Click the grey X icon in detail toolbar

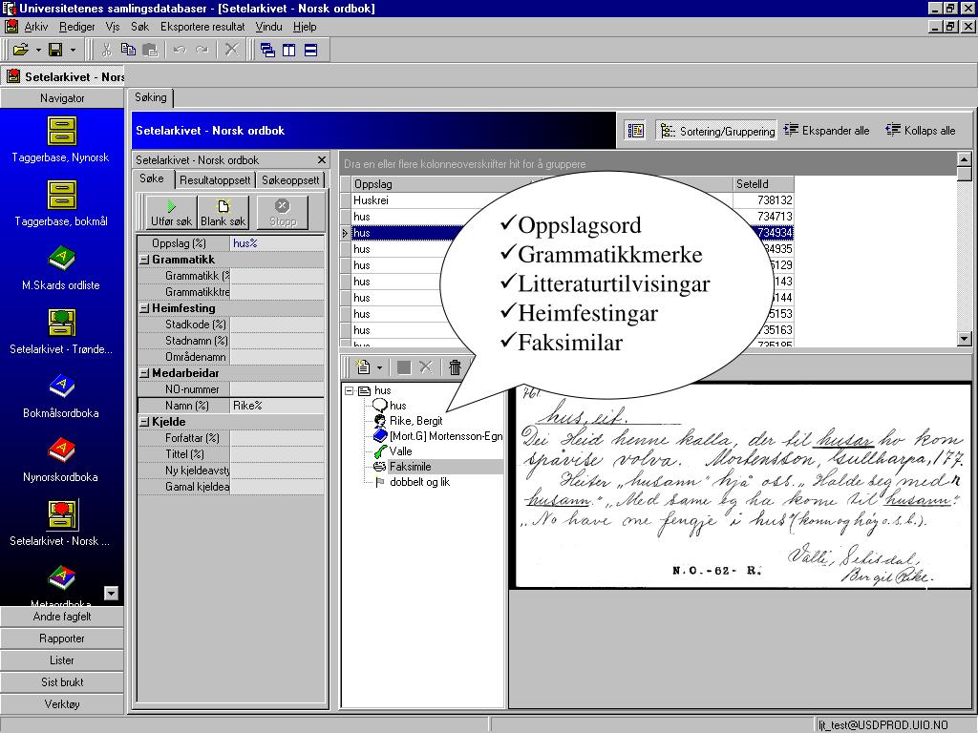[x=426, y=367]
